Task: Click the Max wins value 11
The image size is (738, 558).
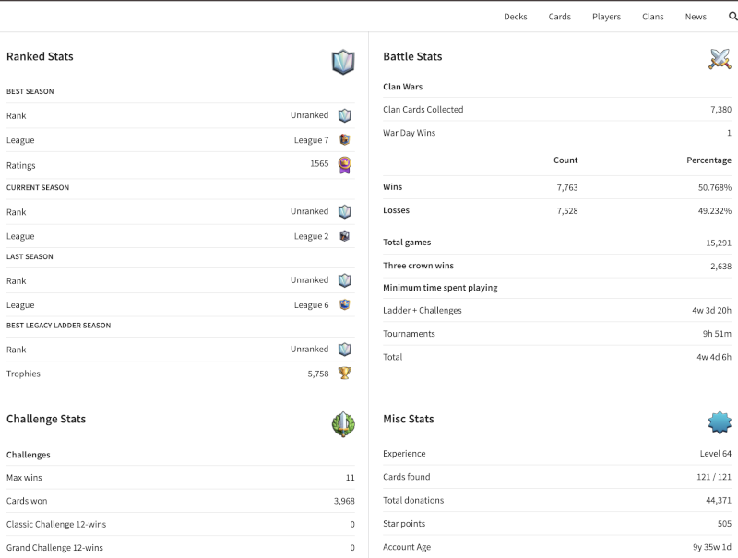Action: click(x=351, y=478)
